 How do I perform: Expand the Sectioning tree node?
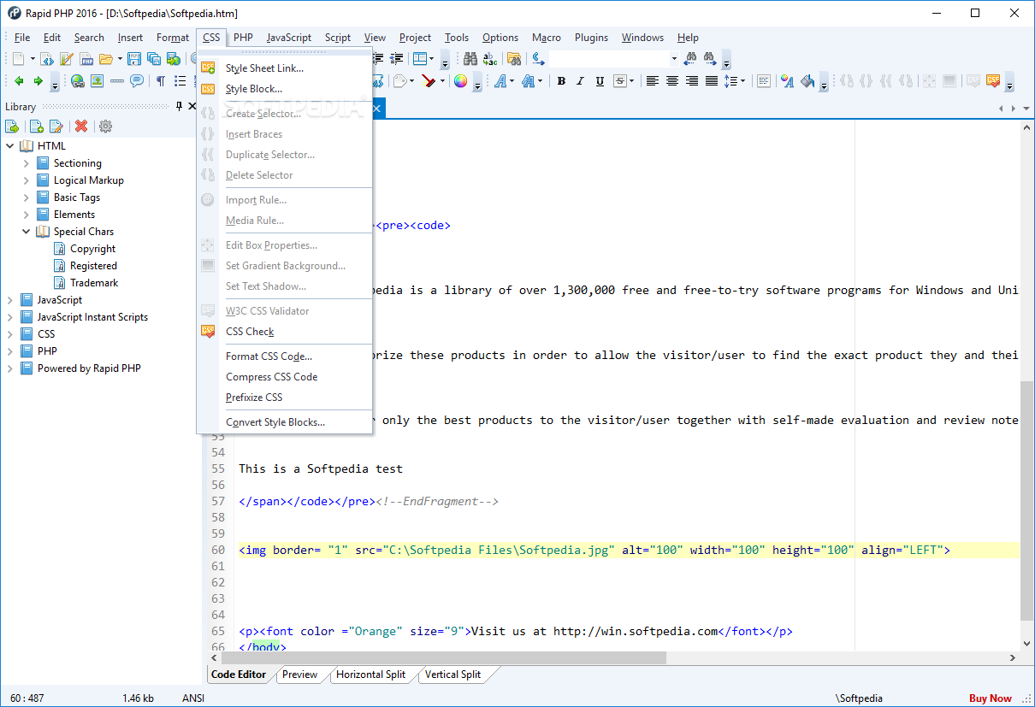pyautogui.click(x=27, y=163)
